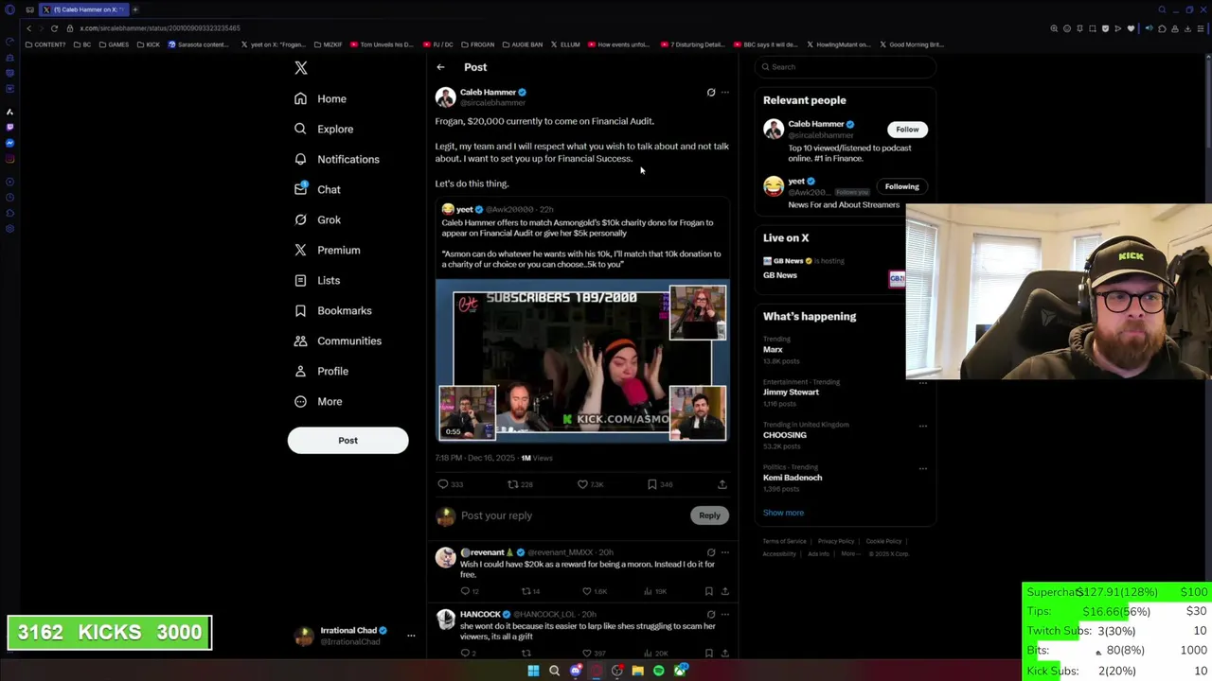This screenshot has height=681, width=1212.
Task: Play the embedded Asmongold stream video
Action: click(x=582, y=362)
